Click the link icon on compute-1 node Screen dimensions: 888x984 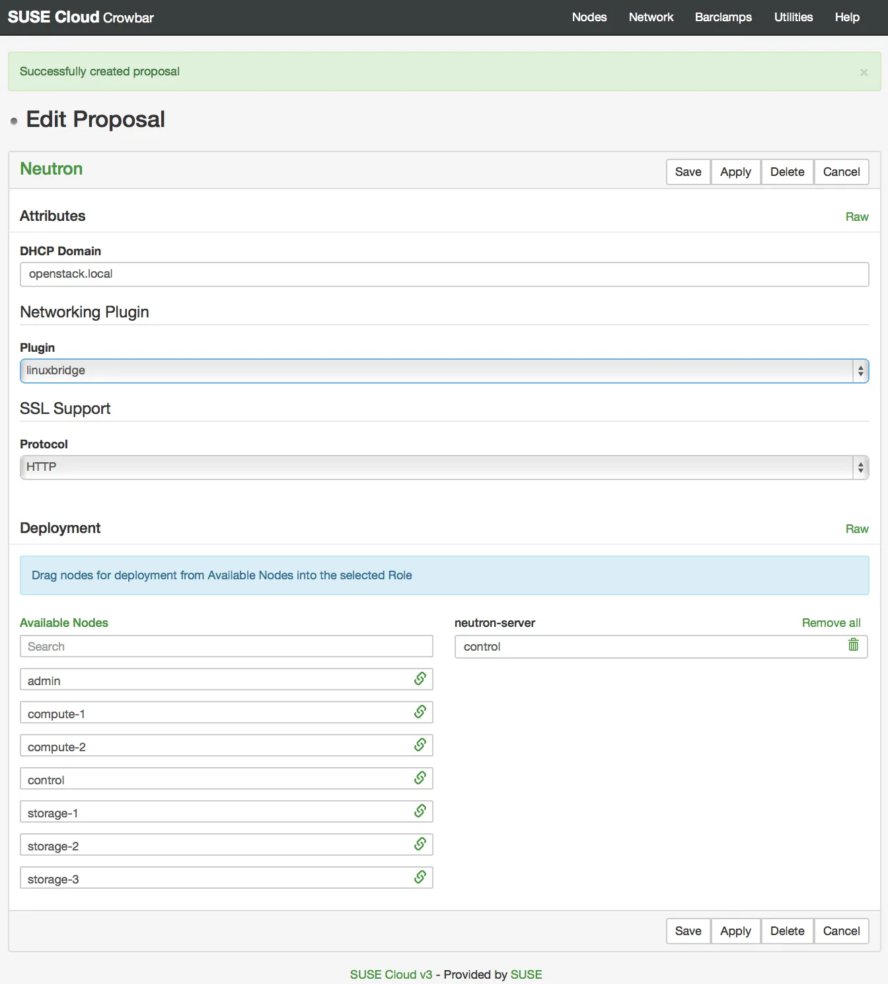[420, 712]
